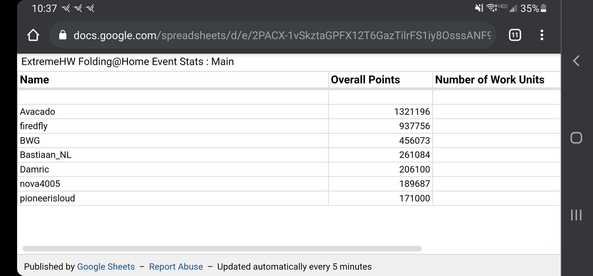Select the Name column header

(34, 79)
